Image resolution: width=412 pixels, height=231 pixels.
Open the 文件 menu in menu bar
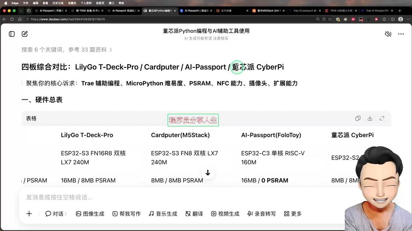[x=25, y=3]
